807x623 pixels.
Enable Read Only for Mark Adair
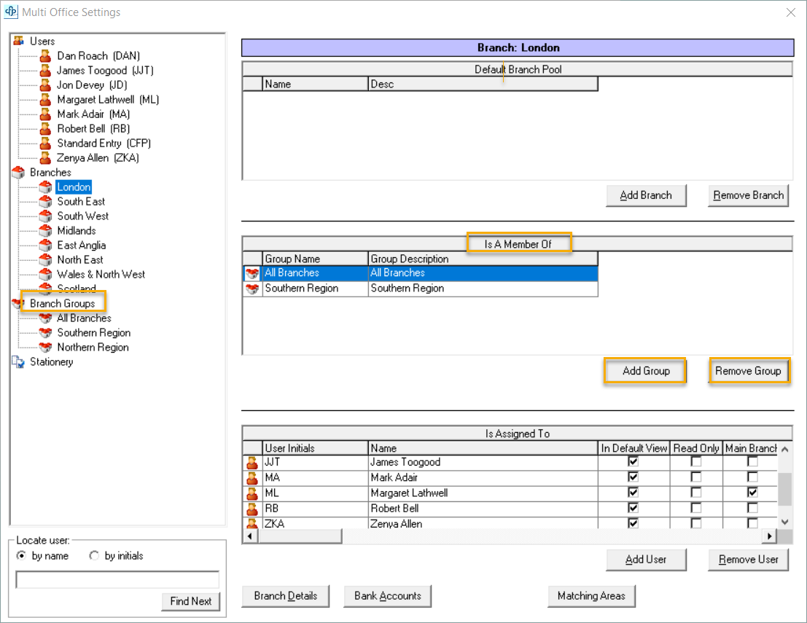pyautogui.click(x=696, y=477)
